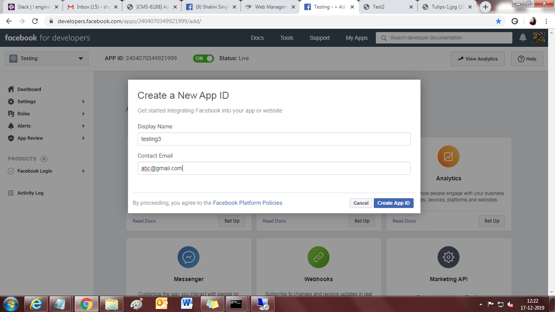Open the Paint app from taskbar
Viewport: 555px width, 312px height.
coord(137,304)
